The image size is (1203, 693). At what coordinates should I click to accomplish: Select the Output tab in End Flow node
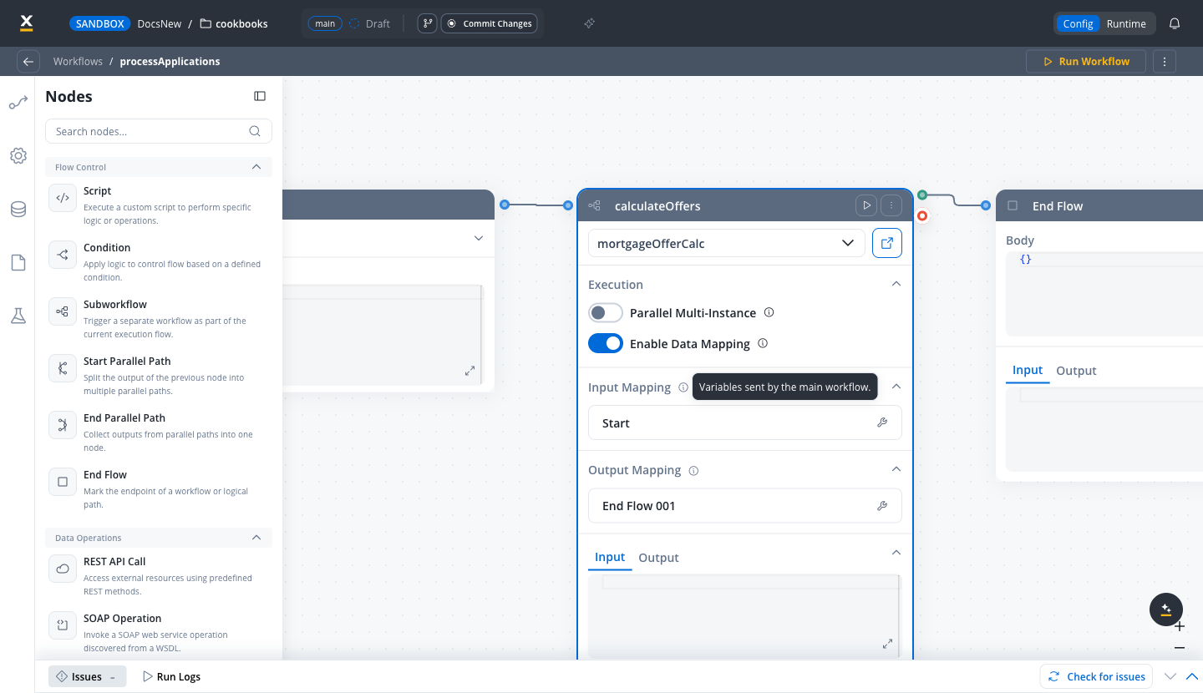tap(1076, 371)
